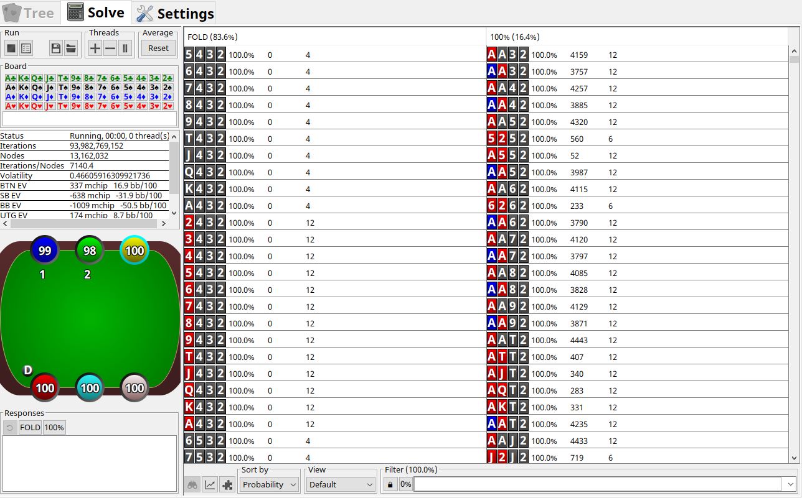Screen dimensions: 802x498
Task: Save the solve with the floppy disk icon
Action: tap(55, 47)
